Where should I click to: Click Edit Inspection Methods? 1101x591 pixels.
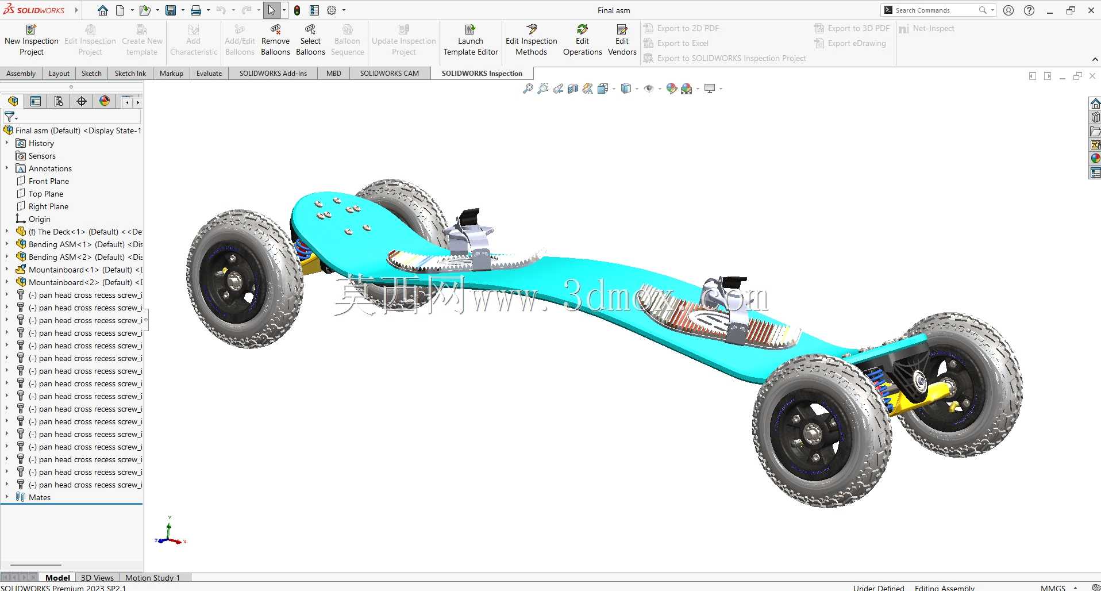(532, 40)
